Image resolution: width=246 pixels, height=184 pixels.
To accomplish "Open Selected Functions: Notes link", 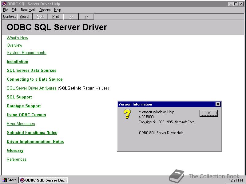I will coord(32,133).
